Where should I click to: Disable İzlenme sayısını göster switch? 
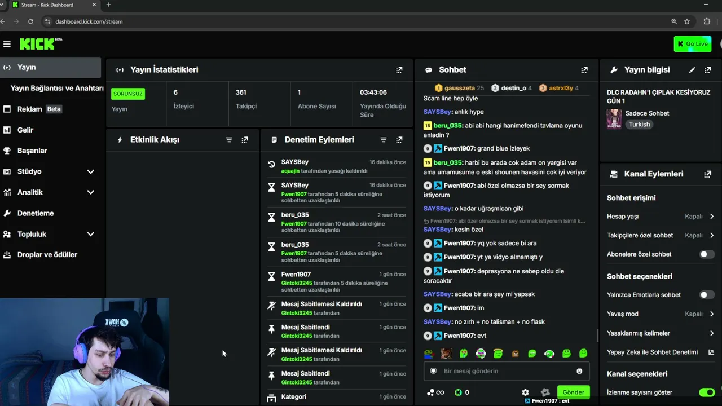pyautogui.click(x=707, y=392)
